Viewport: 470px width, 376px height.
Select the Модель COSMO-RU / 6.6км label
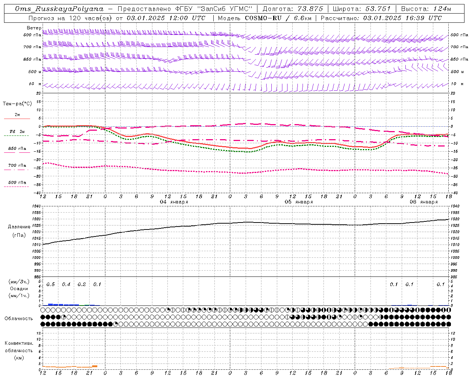264,18
